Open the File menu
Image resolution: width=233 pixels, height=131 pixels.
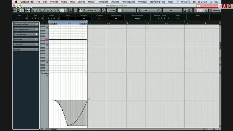pos(38,2)
